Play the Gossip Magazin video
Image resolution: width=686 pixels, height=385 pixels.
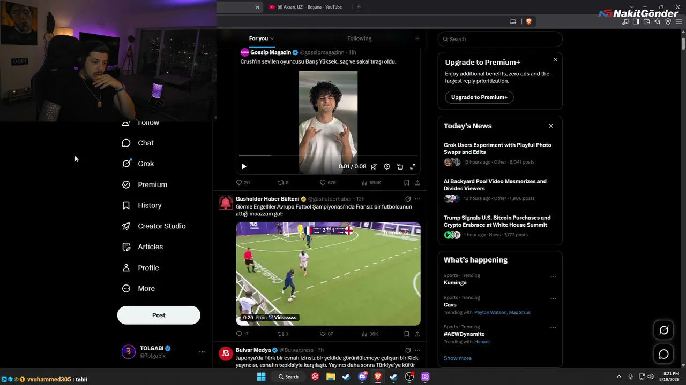point(244,166)
